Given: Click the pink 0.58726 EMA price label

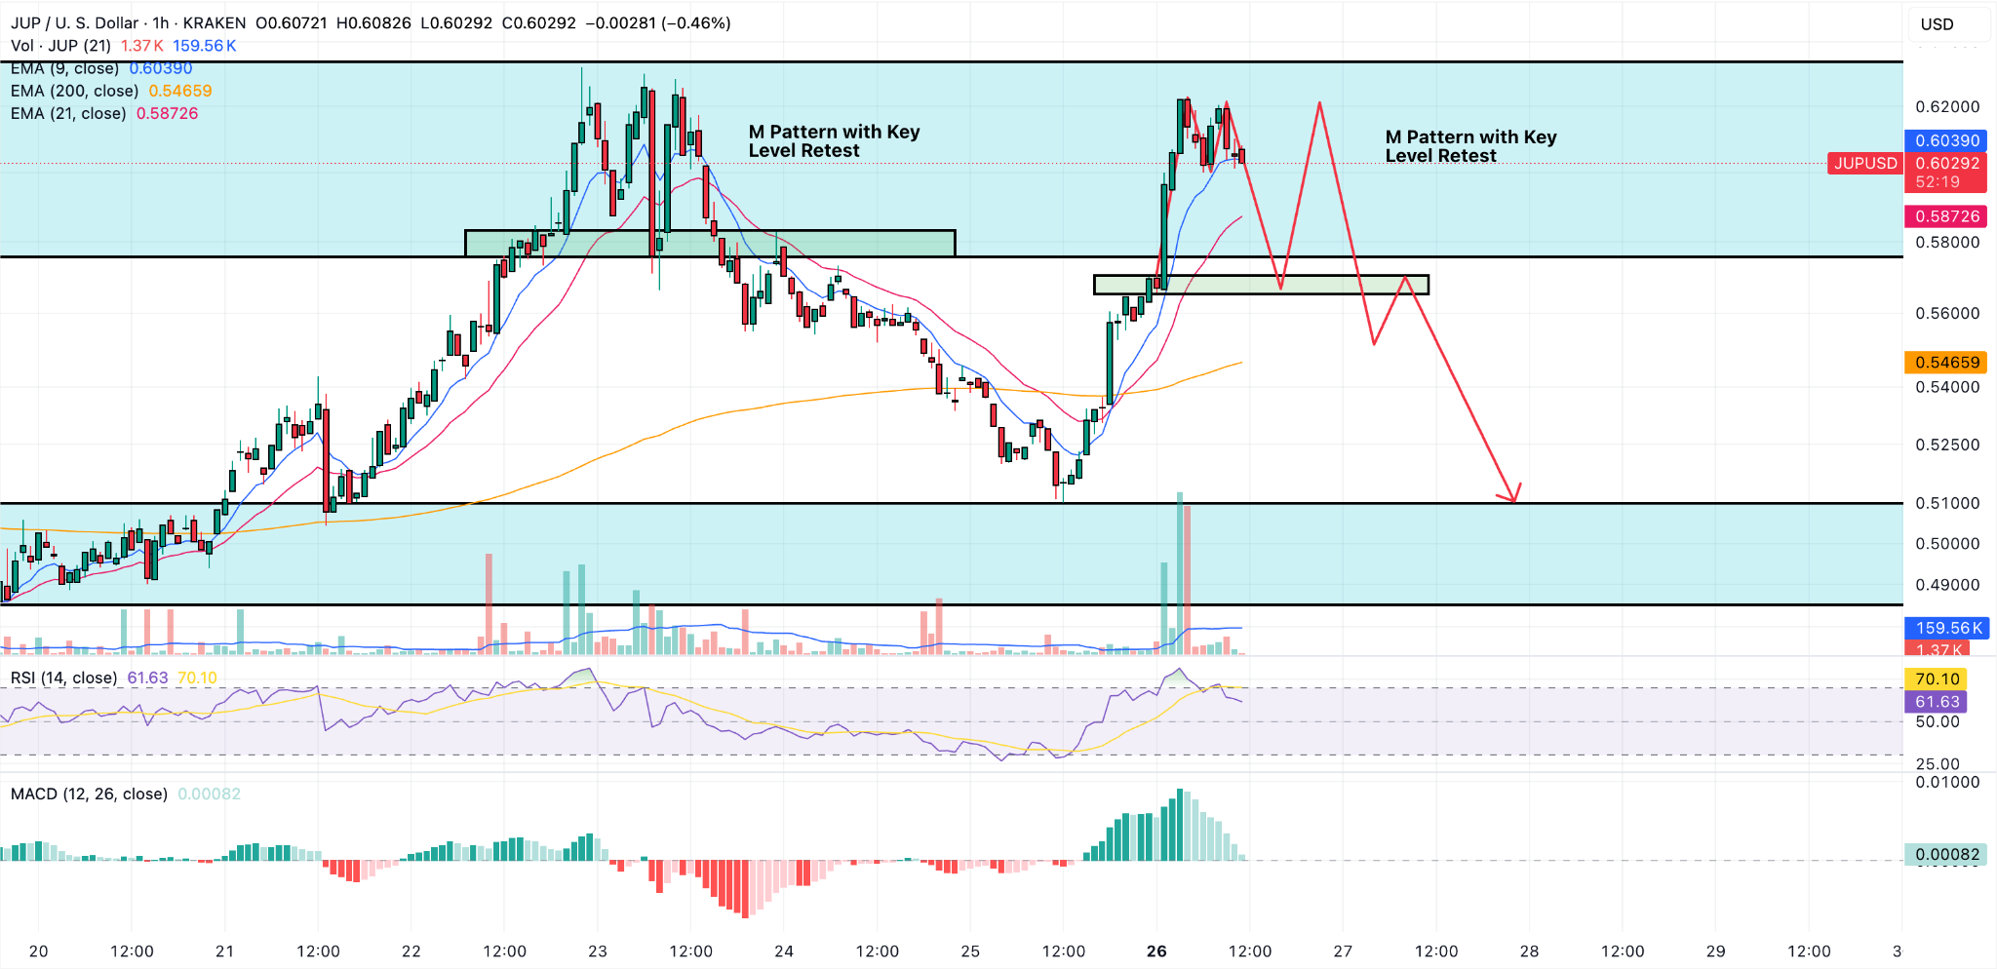Looking at the screenshot, I should click(1946, 216).
